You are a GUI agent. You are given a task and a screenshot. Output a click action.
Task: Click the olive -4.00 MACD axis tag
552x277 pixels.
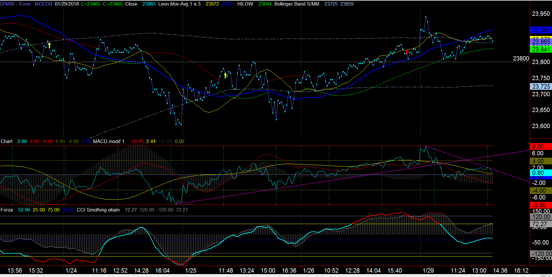coord(541,191)
